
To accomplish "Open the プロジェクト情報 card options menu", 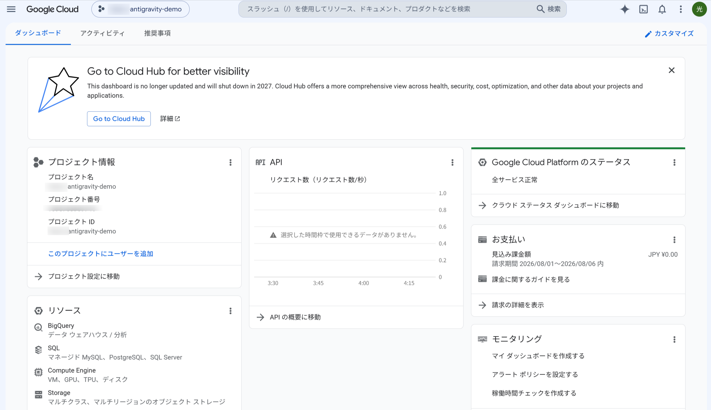I will point(230,162).
